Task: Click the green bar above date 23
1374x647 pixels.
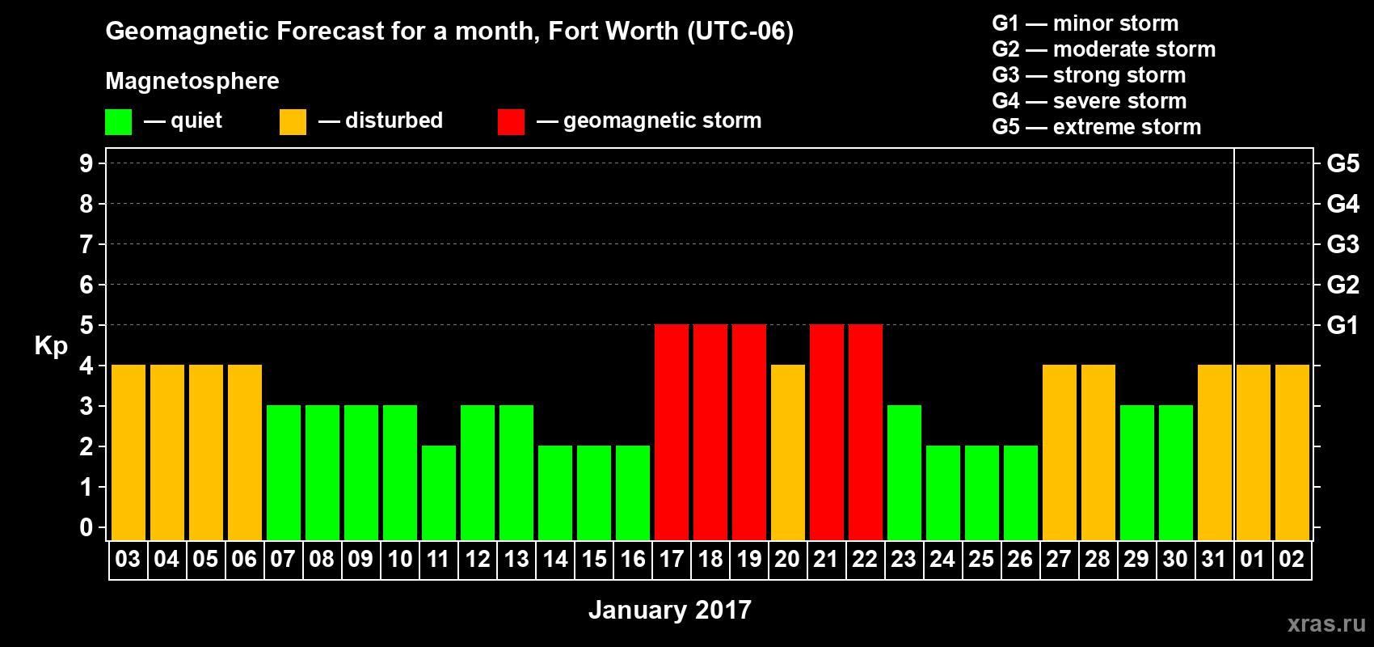Action: [904, 473]
